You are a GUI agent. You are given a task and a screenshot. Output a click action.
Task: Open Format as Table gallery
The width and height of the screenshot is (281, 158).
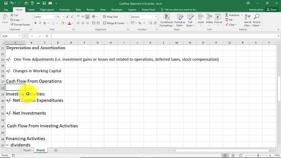click(180, 21)
